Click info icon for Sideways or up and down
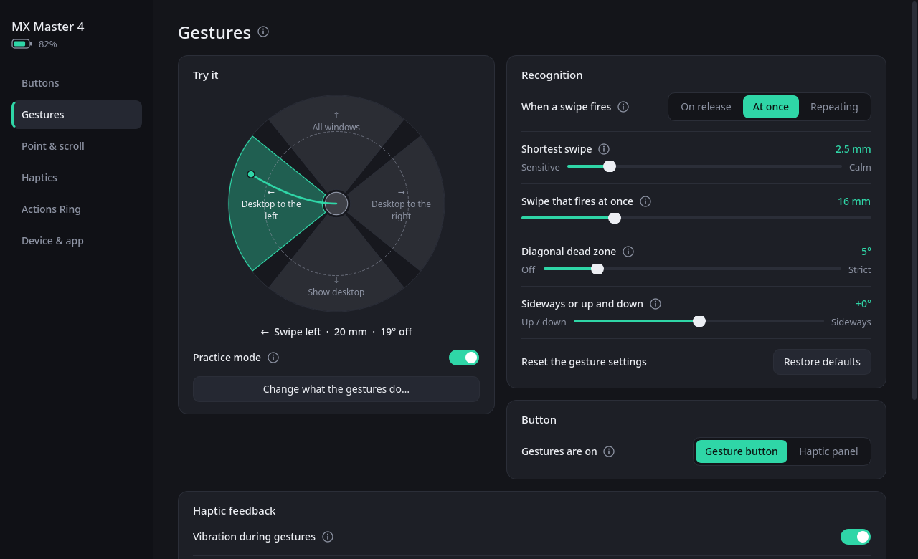The width and height of the screenshot is (918, 559). click(x=656, y=304)
